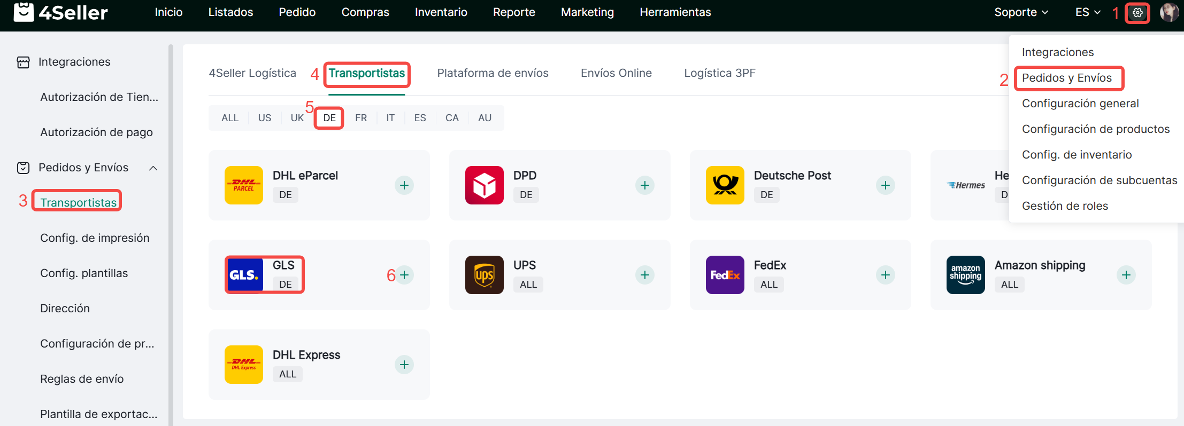
Task: Select the ALL country filter
Action: click(x=230, y=118)
